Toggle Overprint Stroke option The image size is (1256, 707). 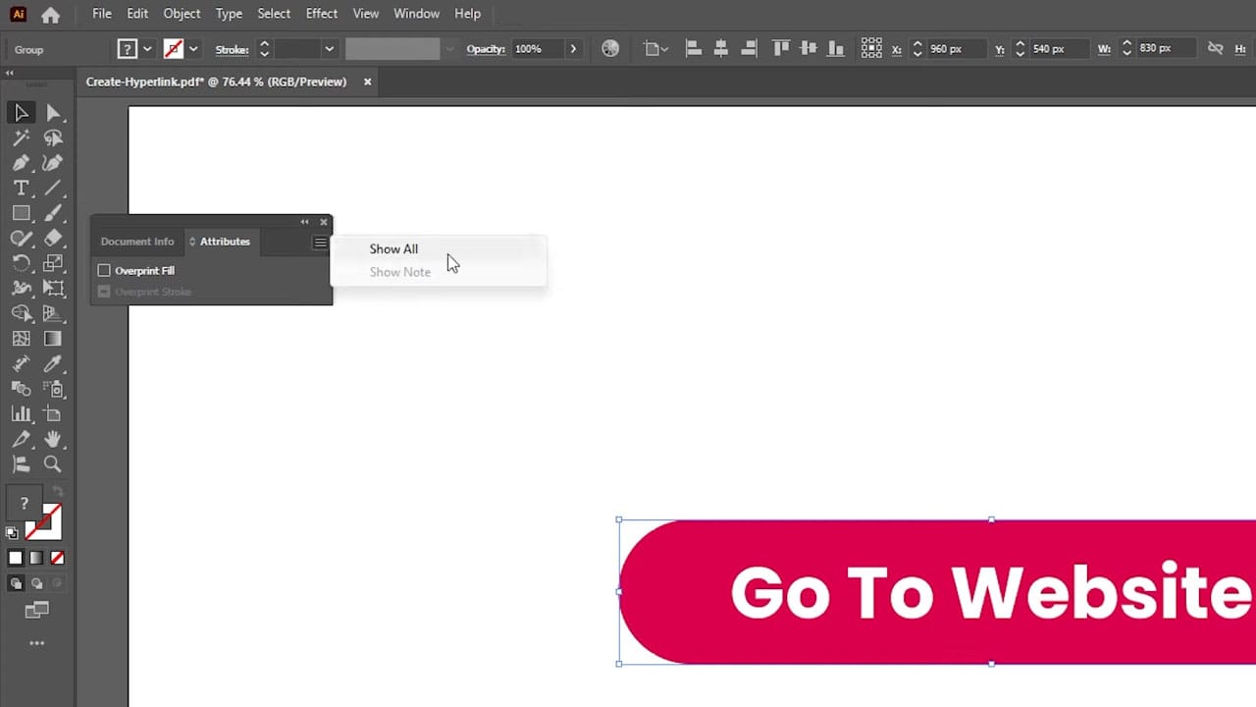coord(104,291)
